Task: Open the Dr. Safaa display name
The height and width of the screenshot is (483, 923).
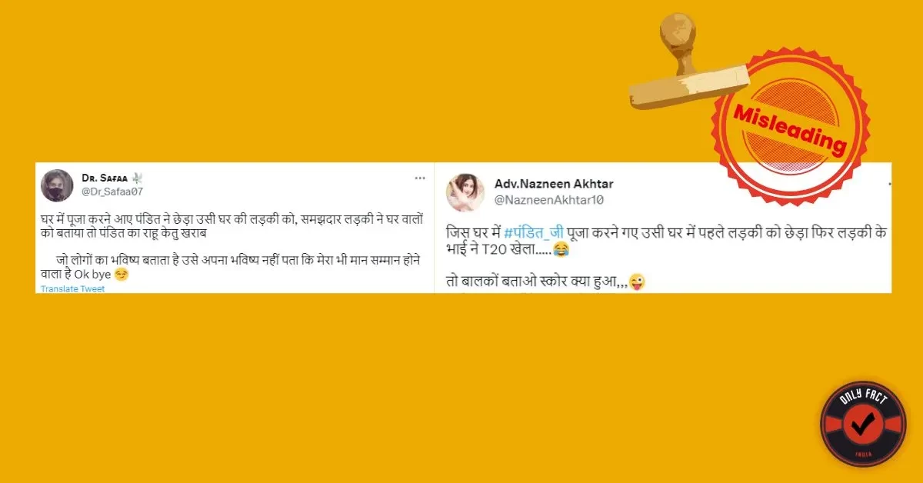Action: pyautogui.click(x=105, y=178)
